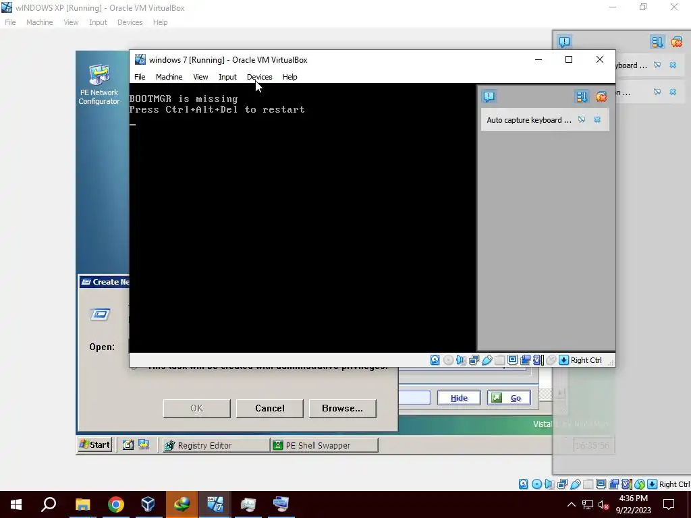The height and width of the screenshot is (518, 691).
Task: Open the Start menu in XP guest
Action: tap(94, 445)
